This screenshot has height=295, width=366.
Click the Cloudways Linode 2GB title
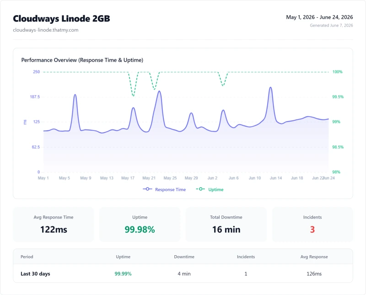(61, 19)
